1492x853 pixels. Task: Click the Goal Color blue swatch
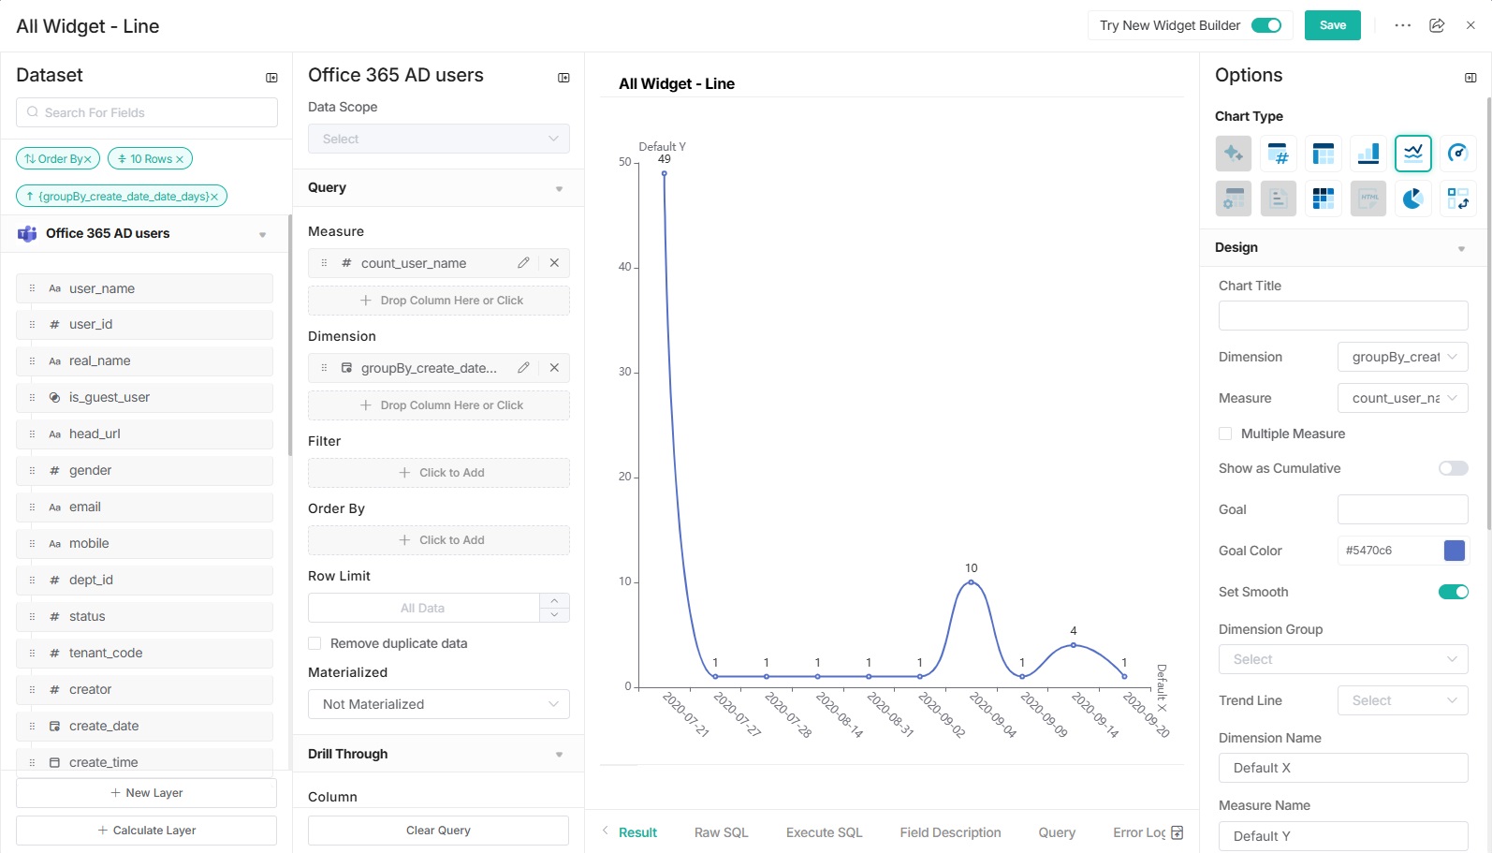pos(1454,551)
